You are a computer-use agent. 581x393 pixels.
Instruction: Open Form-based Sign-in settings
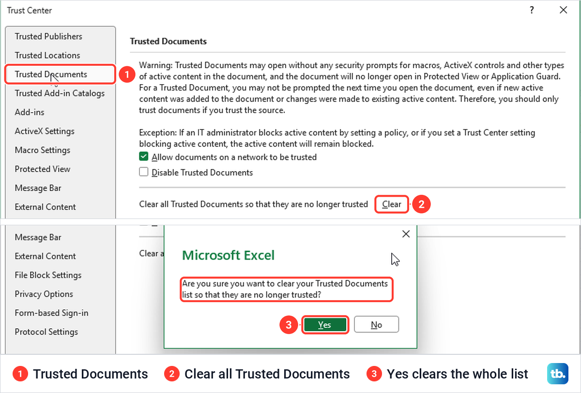pos(51,313)
